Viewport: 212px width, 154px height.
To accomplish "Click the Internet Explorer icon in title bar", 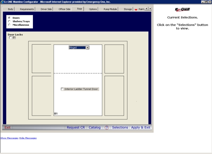I will point(2,2).
